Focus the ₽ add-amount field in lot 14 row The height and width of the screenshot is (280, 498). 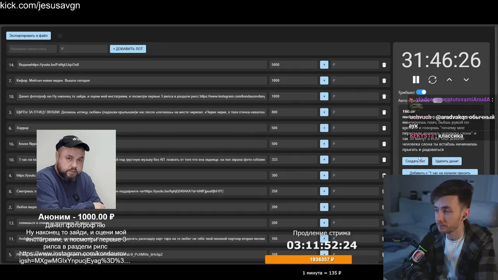354,65
